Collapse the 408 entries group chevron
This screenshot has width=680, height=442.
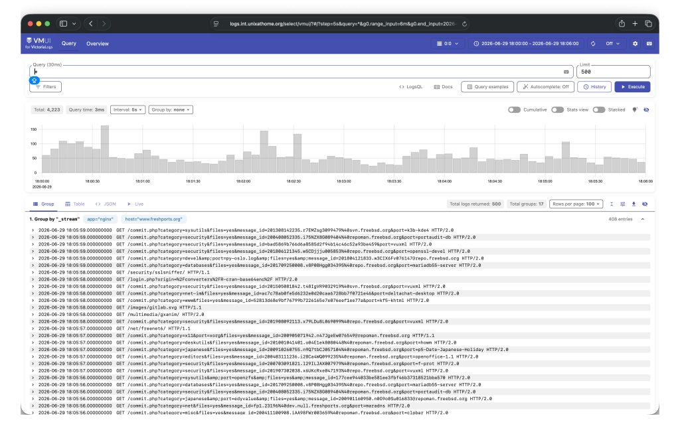click(x=643, y=219)
